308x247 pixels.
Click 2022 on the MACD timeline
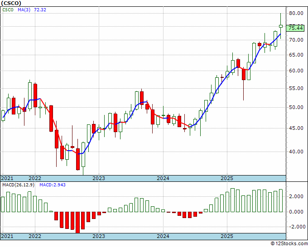pos(35,236)
